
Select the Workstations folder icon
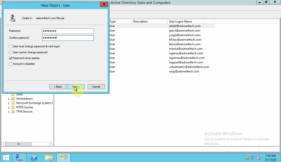pyautogui.click(x=13, y=99)
